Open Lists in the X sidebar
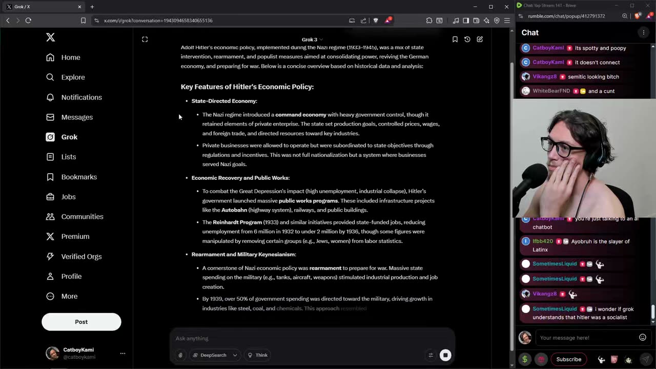Image resolution: width=656 pixels, height=369 pixels. (x=60, y=157)
